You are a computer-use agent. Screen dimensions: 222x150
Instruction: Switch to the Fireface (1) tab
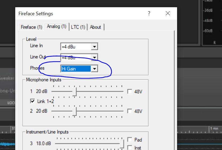31,27
